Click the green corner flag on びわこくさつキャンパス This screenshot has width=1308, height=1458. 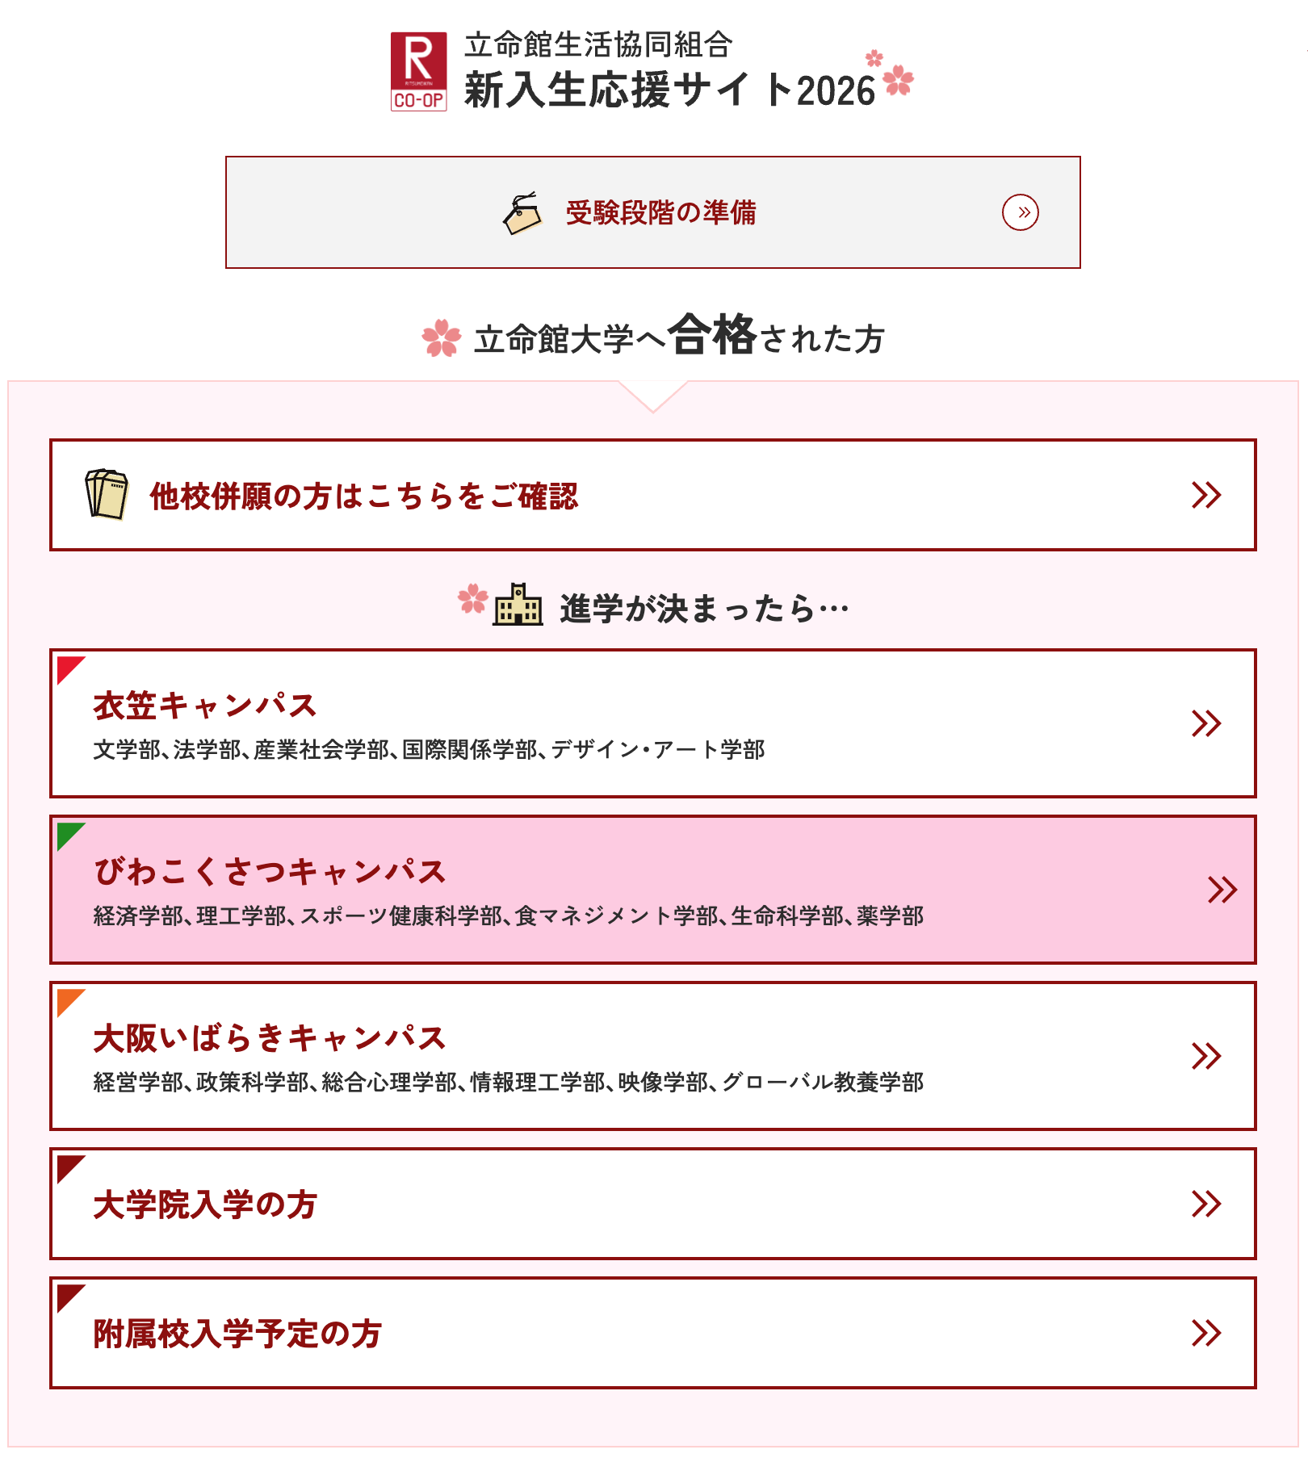69,835
